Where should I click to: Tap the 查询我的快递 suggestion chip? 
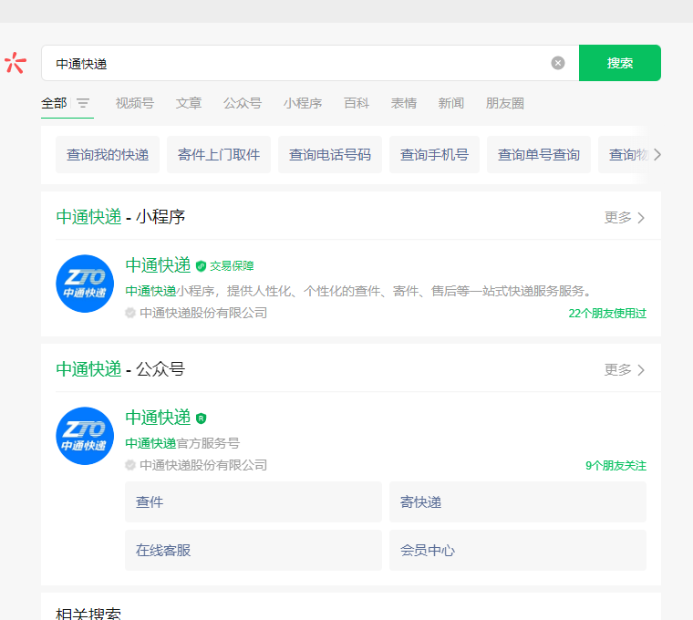pyautogui.click(x=108, y=155)
